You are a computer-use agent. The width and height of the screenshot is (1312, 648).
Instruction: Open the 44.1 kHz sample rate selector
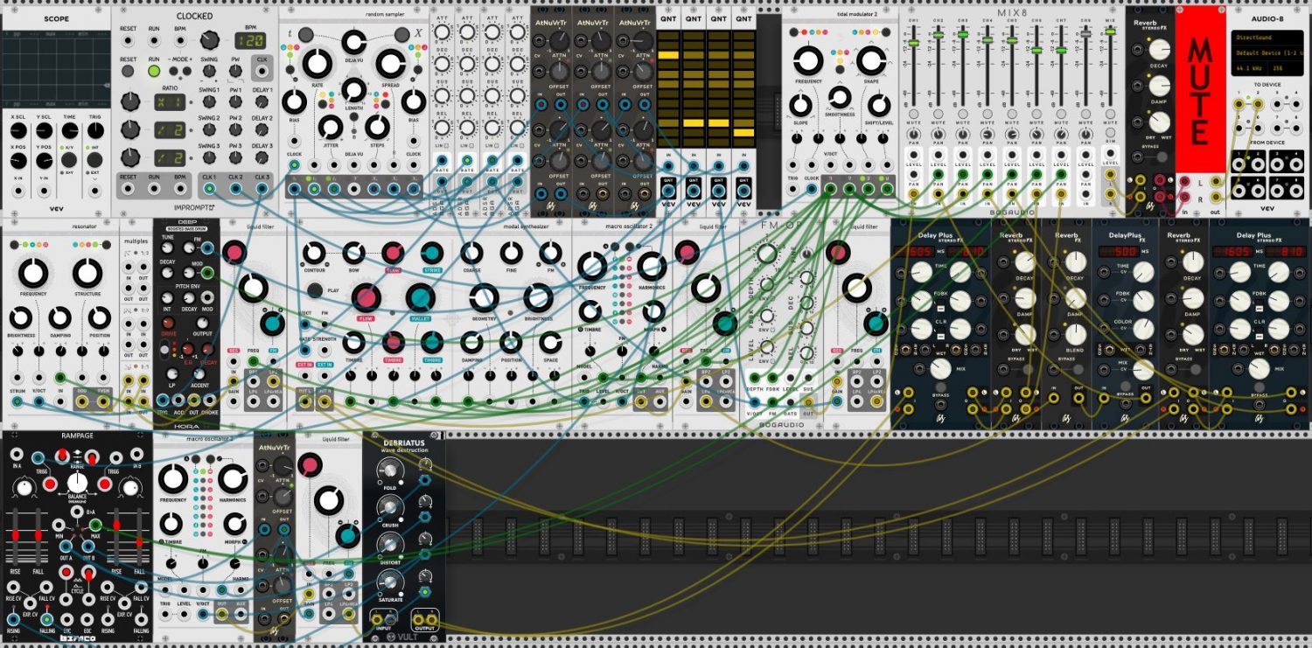[1251, 66]
